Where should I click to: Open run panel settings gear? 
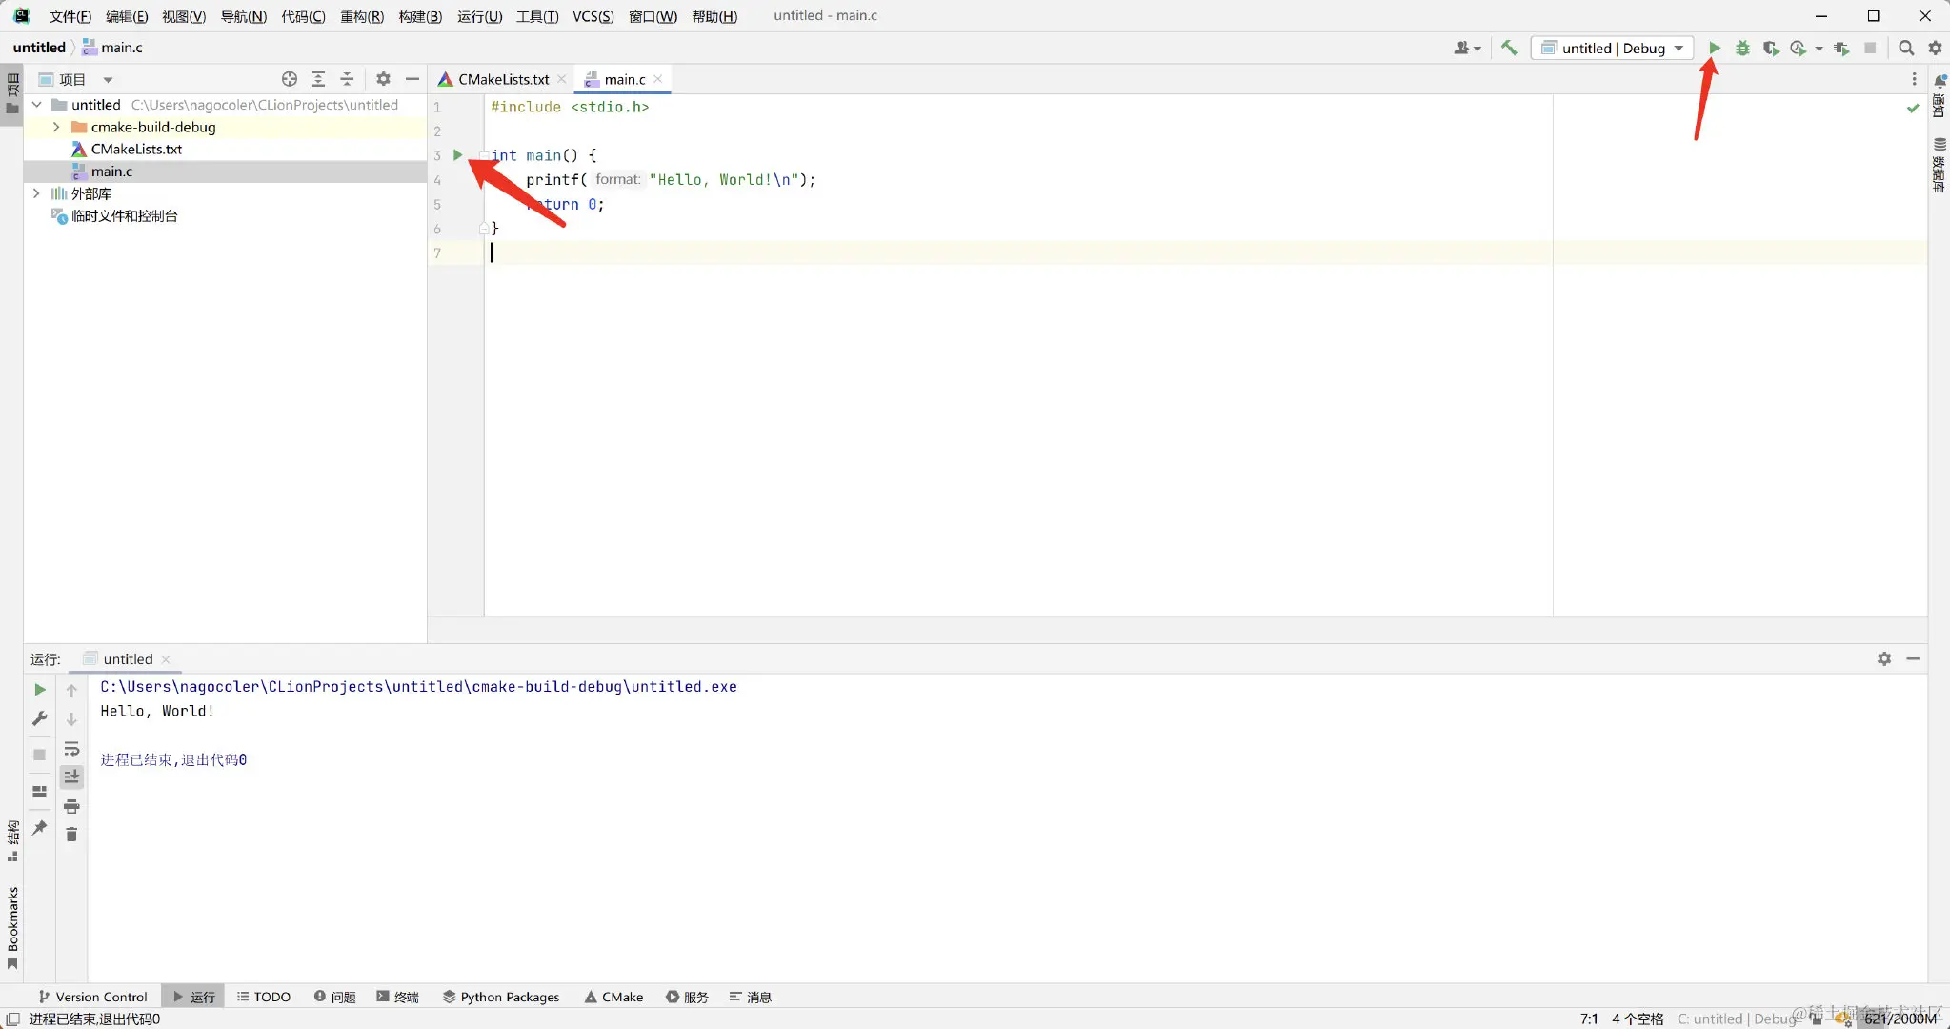pyautogui.click(x=1884, y=658)
